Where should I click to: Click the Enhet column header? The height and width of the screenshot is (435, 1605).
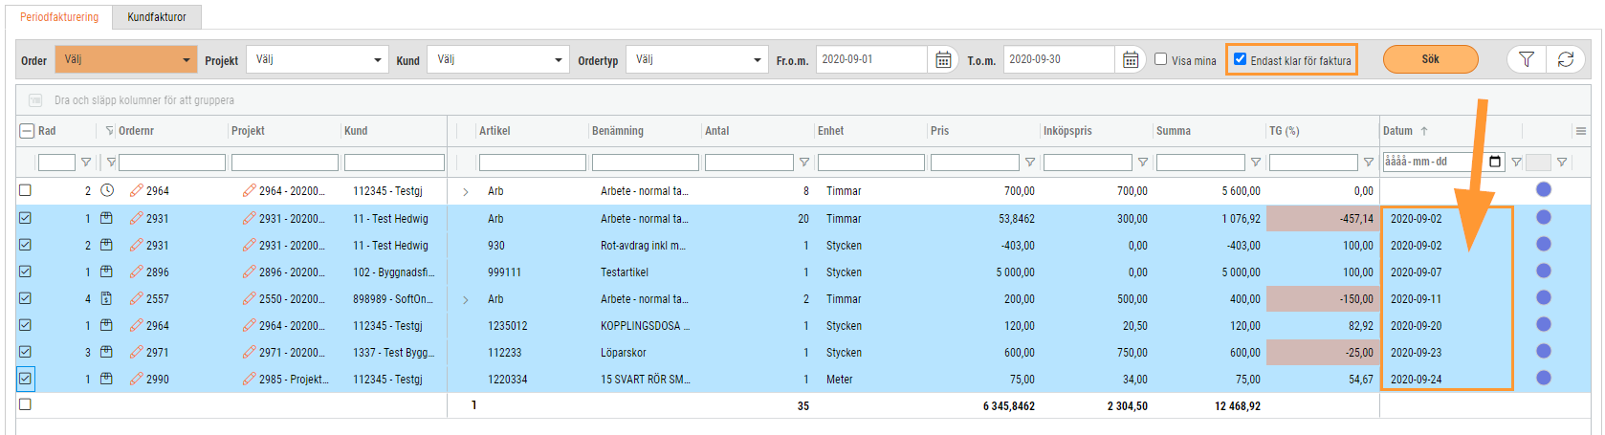tap(830, 131)
